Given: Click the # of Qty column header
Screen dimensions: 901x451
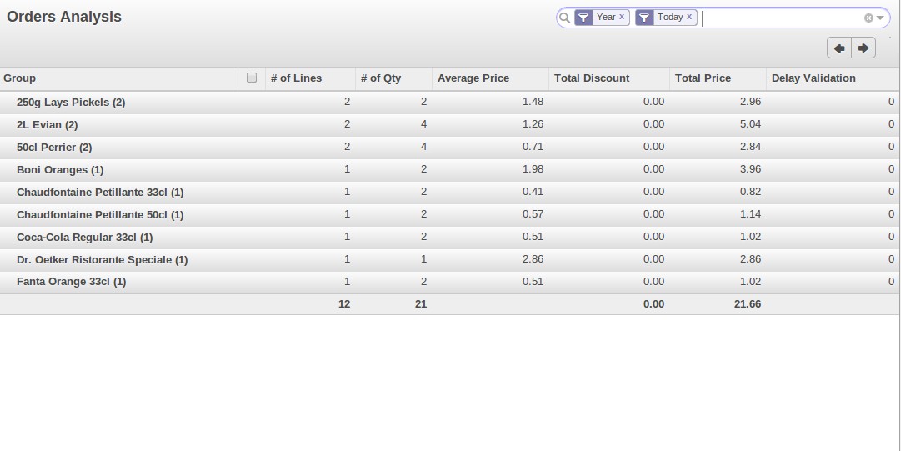Looking at the screenshot, I should [381, 78].
